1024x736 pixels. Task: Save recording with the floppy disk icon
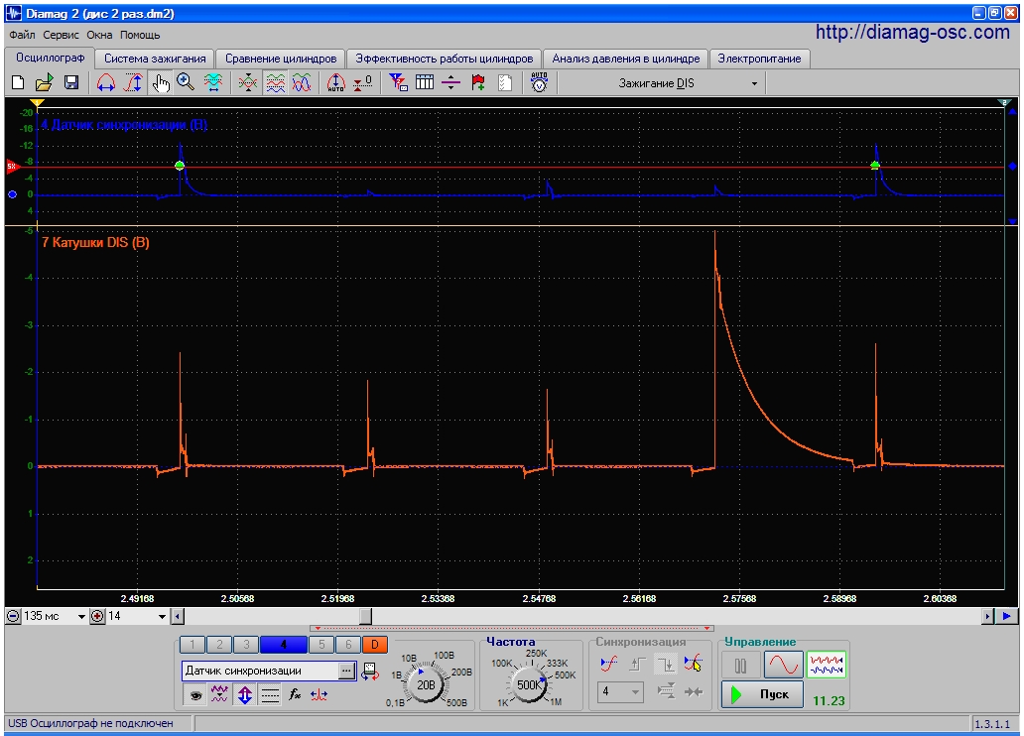[x=71, y=83]
